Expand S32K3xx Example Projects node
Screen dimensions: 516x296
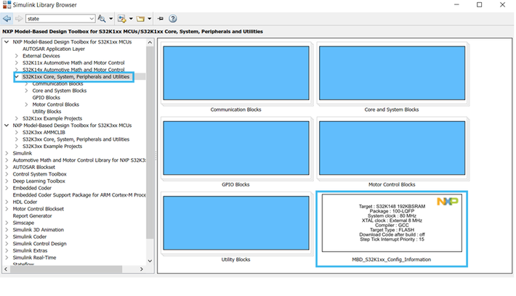click(17, 147)
